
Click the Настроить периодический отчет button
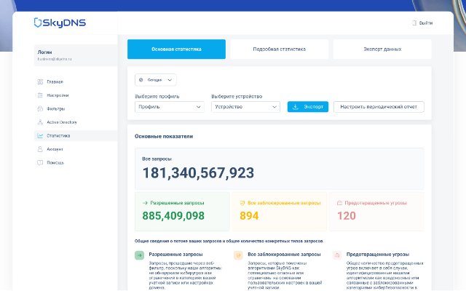[379, 107]
